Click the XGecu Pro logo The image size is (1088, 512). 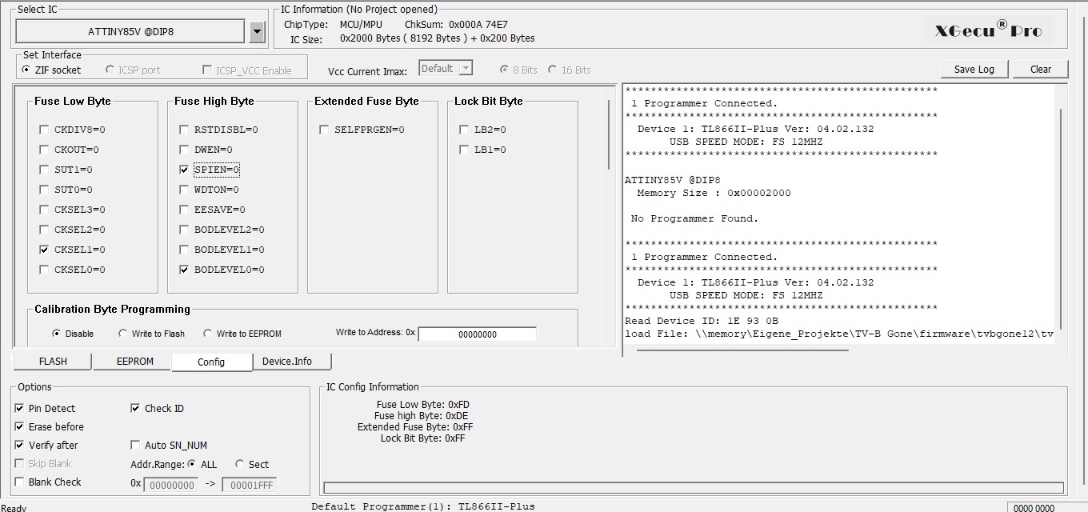pyautogui.click(x=989, y=30)
